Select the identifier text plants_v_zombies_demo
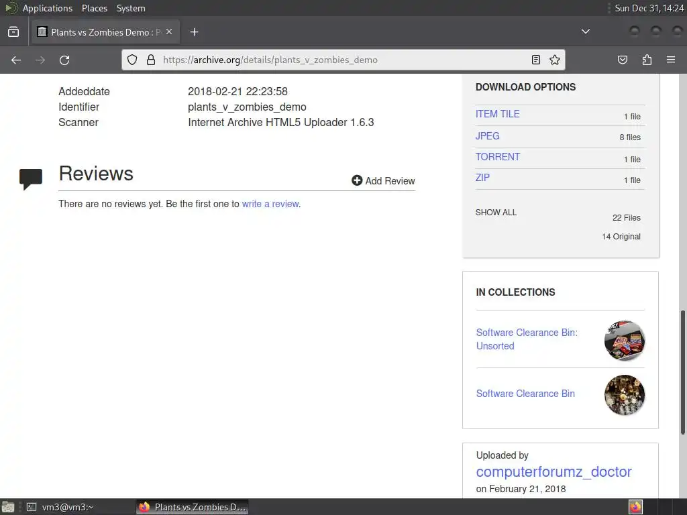The image size is (687, 515). [x=247, y=107]
